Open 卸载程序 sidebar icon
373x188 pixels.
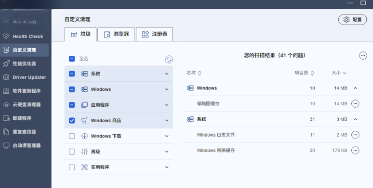6,118
